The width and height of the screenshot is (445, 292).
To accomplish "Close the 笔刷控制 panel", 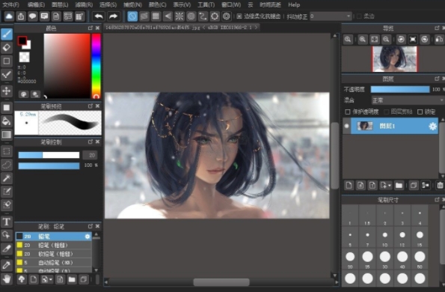I will tap(97, 142).
